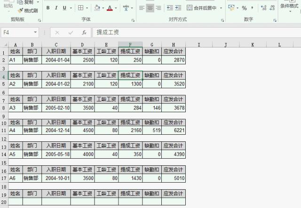The image size is (301, 208).
Task: Open fill color dropdown arrow
Action: [x=103, y=8]
